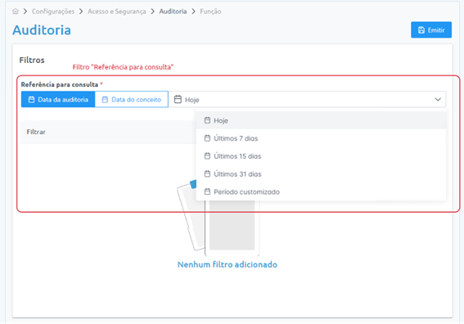Screen dimensions: 464x324
Task: Open Configurações breadcrumb link
Action: point(53,11)
